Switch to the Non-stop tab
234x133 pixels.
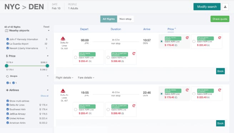[125, 19]
